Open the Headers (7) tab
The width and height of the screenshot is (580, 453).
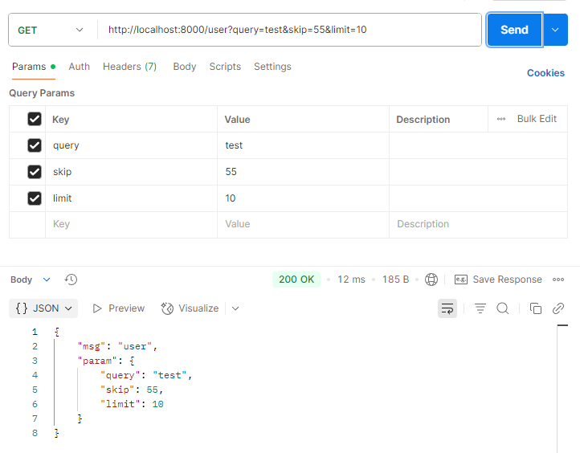coord(130,67)
